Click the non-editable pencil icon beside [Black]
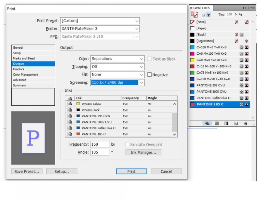 click(237, 35)
